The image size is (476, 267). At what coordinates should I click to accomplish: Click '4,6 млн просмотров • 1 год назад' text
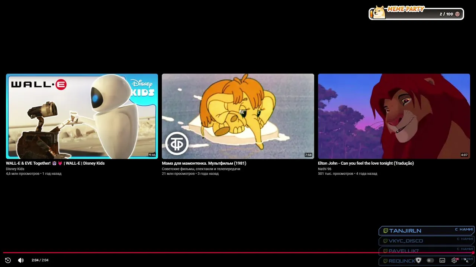(33, 174)
